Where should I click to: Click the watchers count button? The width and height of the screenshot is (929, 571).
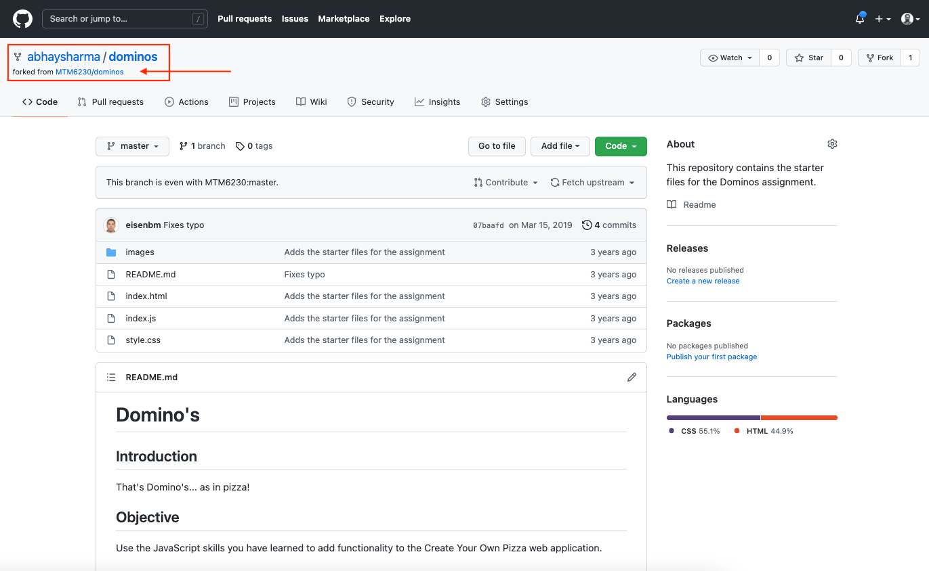pyautogui.click(x=769, y=58)
